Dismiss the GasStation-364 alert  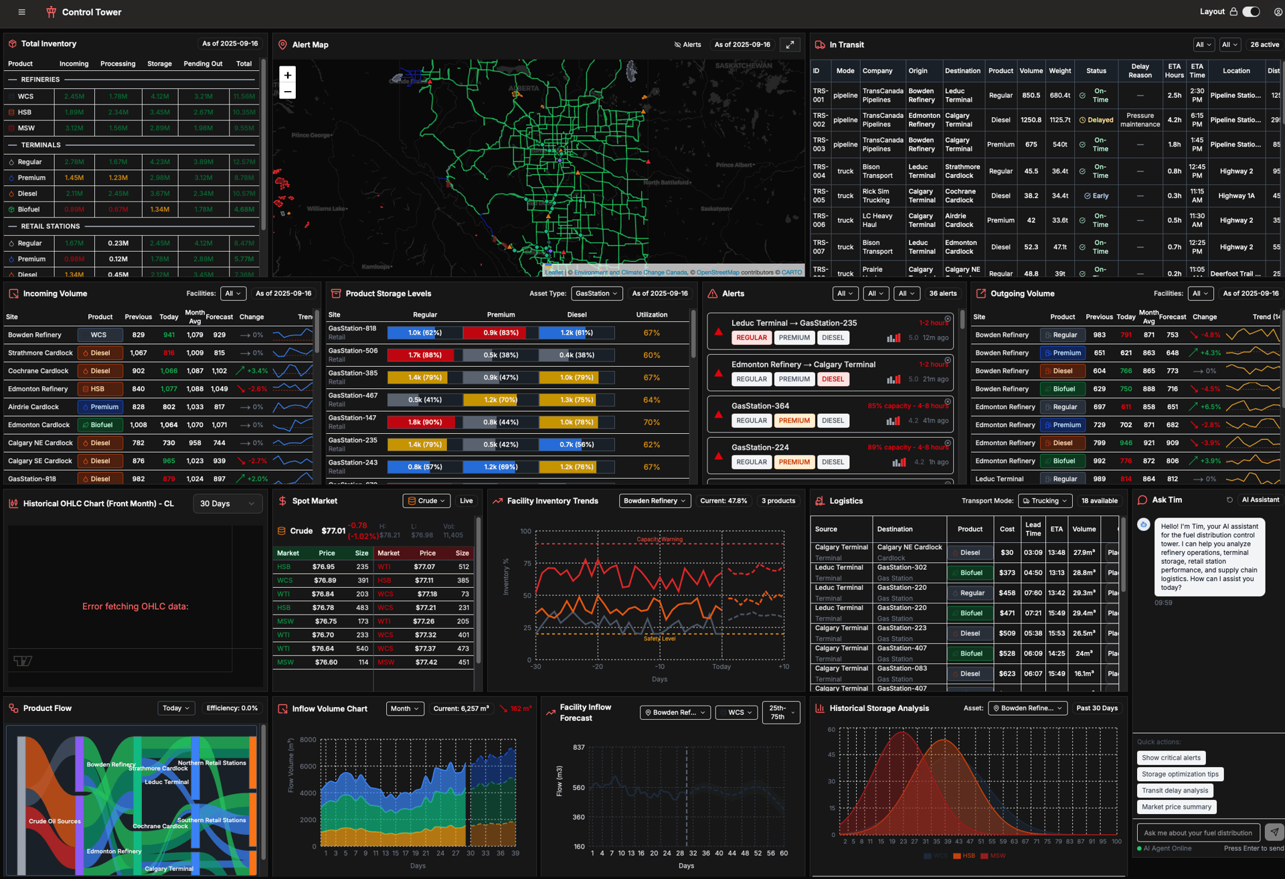click(948, 402)
